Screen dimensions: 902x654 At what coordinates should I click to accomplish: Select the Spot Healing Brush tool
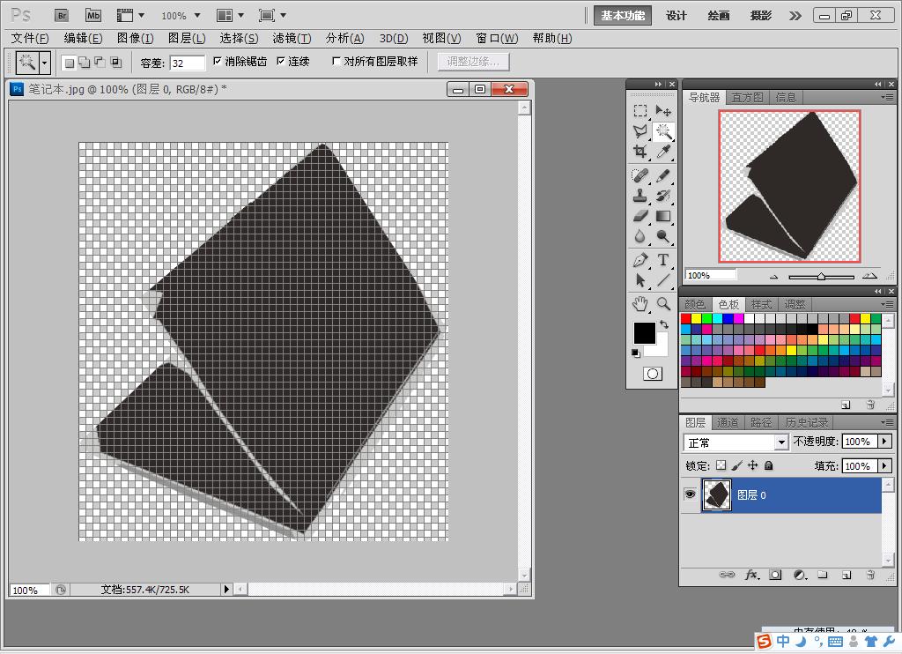pyautogui.click(x=640, y=175)
